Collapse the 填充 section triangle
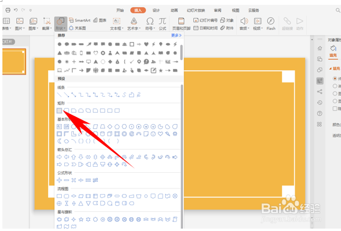Viewport: 341px width, 231px height. coord(330,68)
